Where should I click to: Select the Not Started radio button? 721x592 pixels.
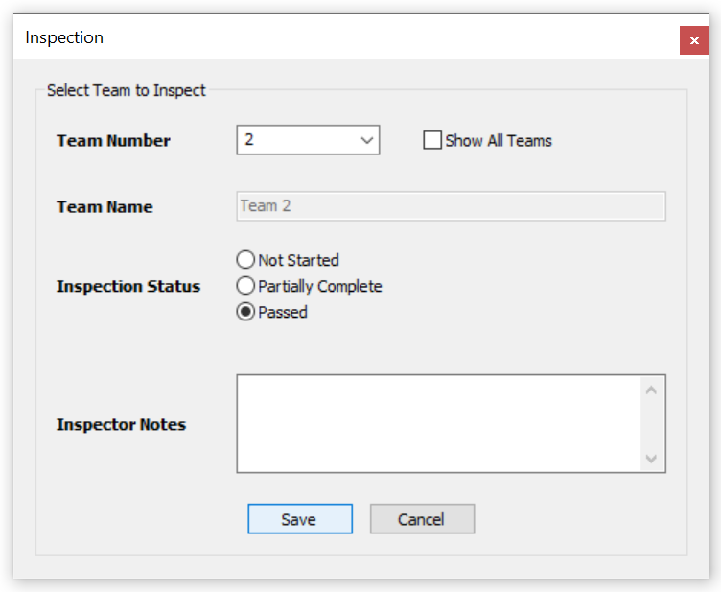click(245, 260)
